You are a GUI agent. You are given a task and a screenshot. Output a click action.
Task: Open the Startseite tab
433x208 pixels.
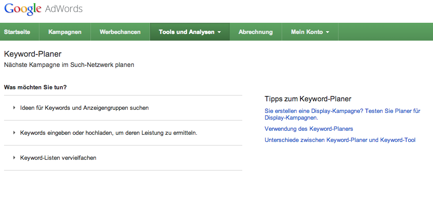[19, 32]
